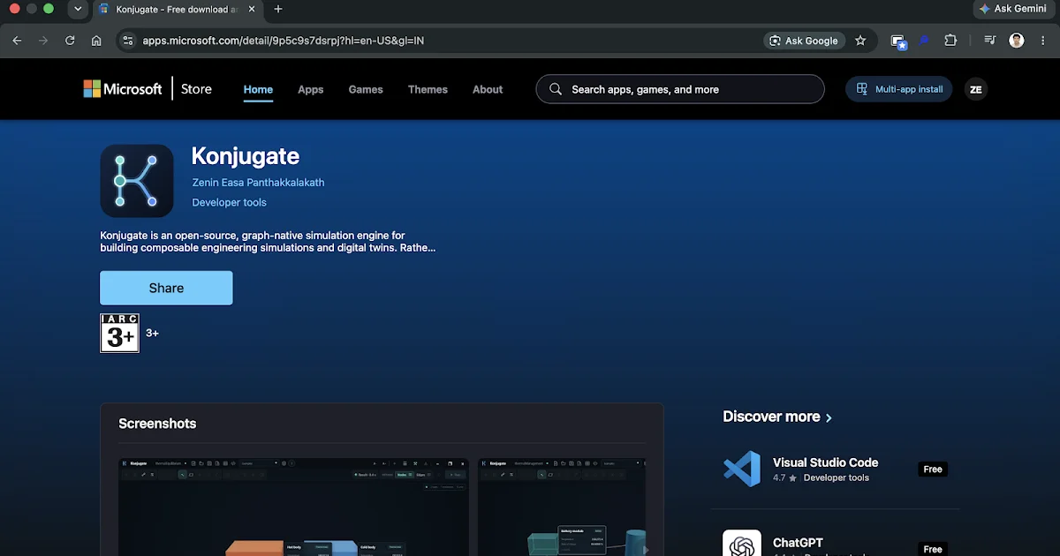Go back in browser history
1060x556 pixels.
pyautogui.click(x=17, y=41)
